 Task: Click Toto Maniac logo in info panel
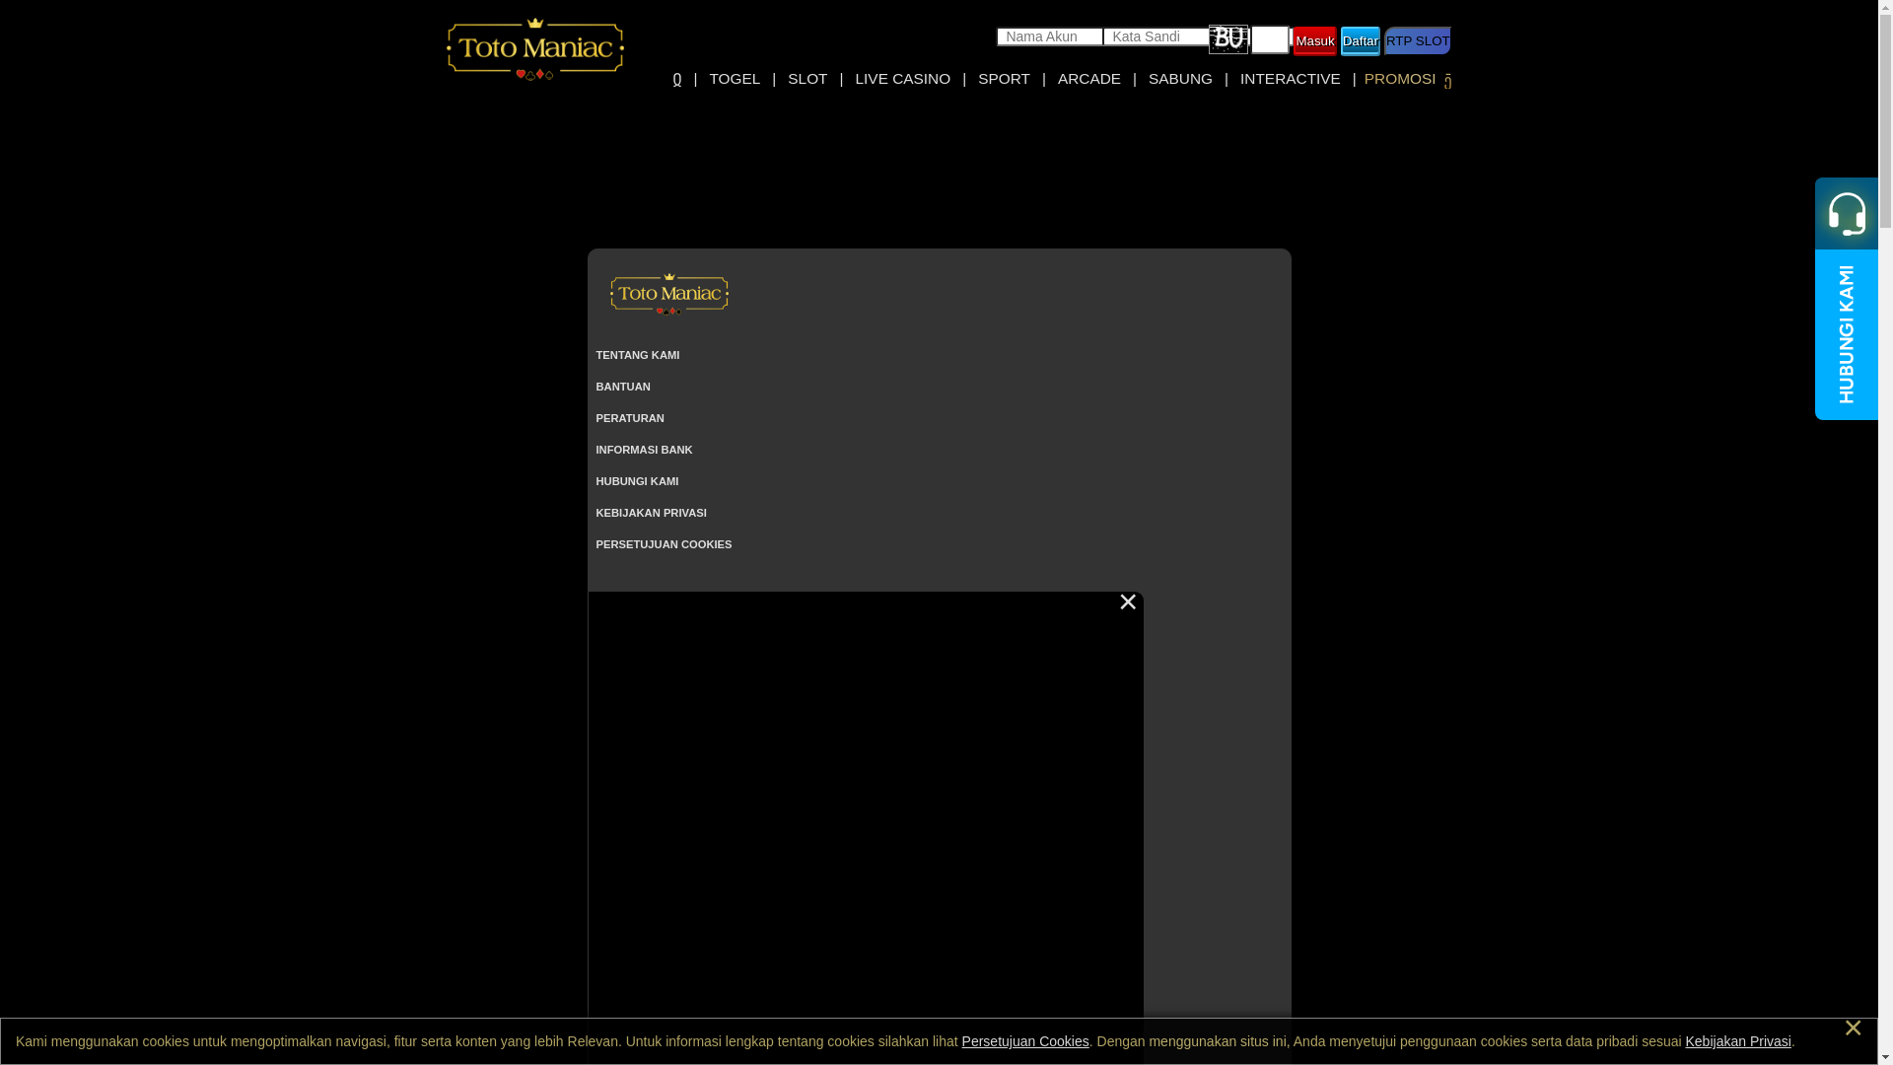(668, 293)
